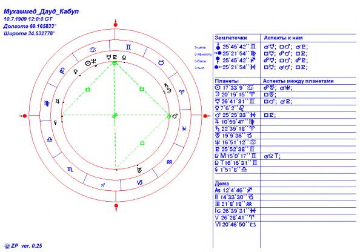The height and width of the screenshot is (252, 360).
Task: Click the Pisces glyph on the zodiac ring
Action: click(184, 129)
